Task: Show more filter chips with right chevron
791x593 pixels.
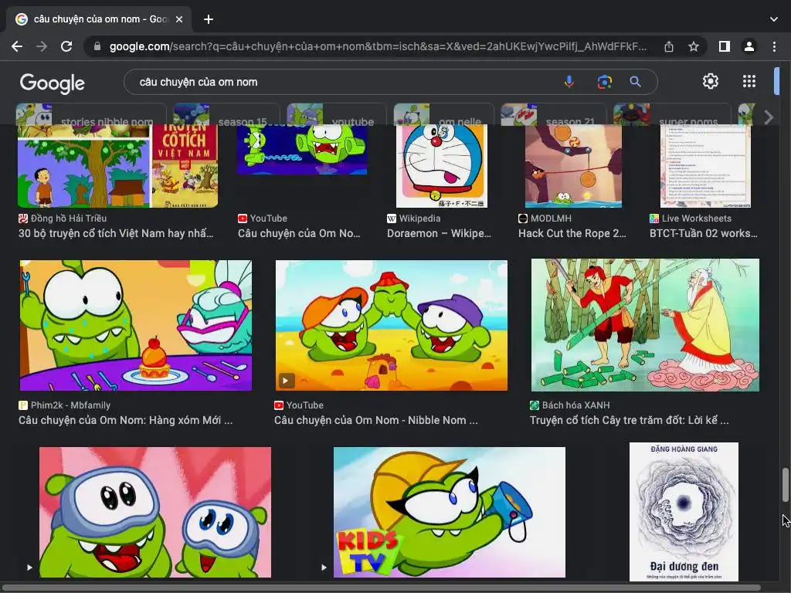Action: point(769,117)
